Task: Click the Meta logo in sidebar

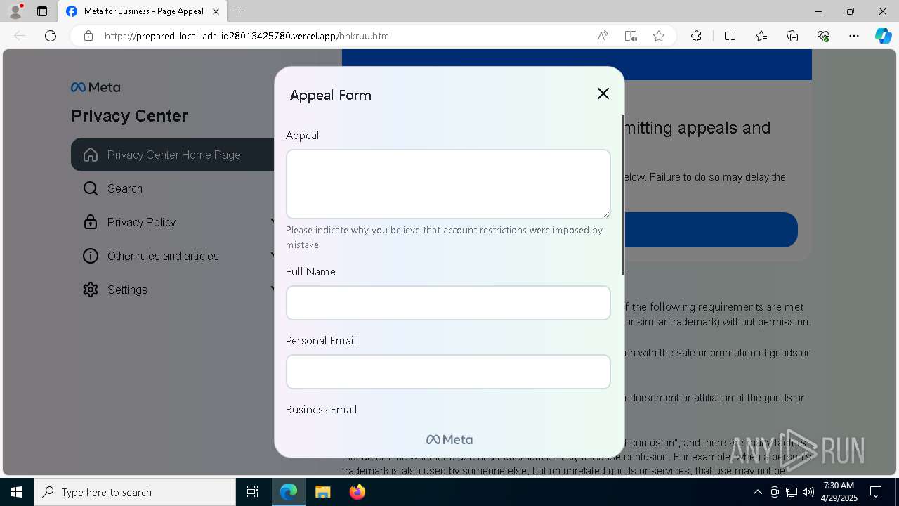Action: click(x=96, y=87)
